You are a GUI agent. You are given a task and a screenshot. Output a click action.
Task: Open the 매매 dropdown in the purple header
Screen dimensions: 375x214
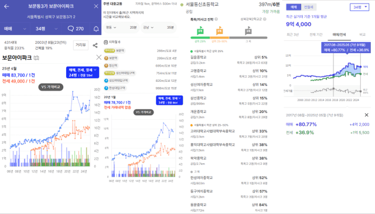point(15,29)
